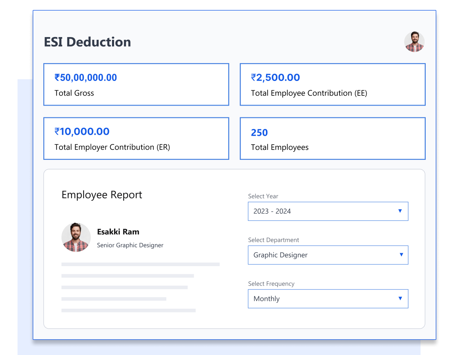
Task: Click the longest placeholder line under Esakki Ram
Action: click(x=140, y=264)
